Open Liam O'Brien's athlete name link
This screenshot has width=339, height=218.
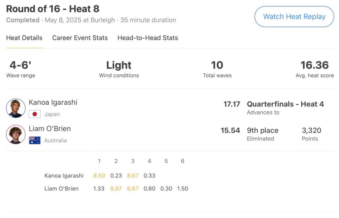coord(50,129)
